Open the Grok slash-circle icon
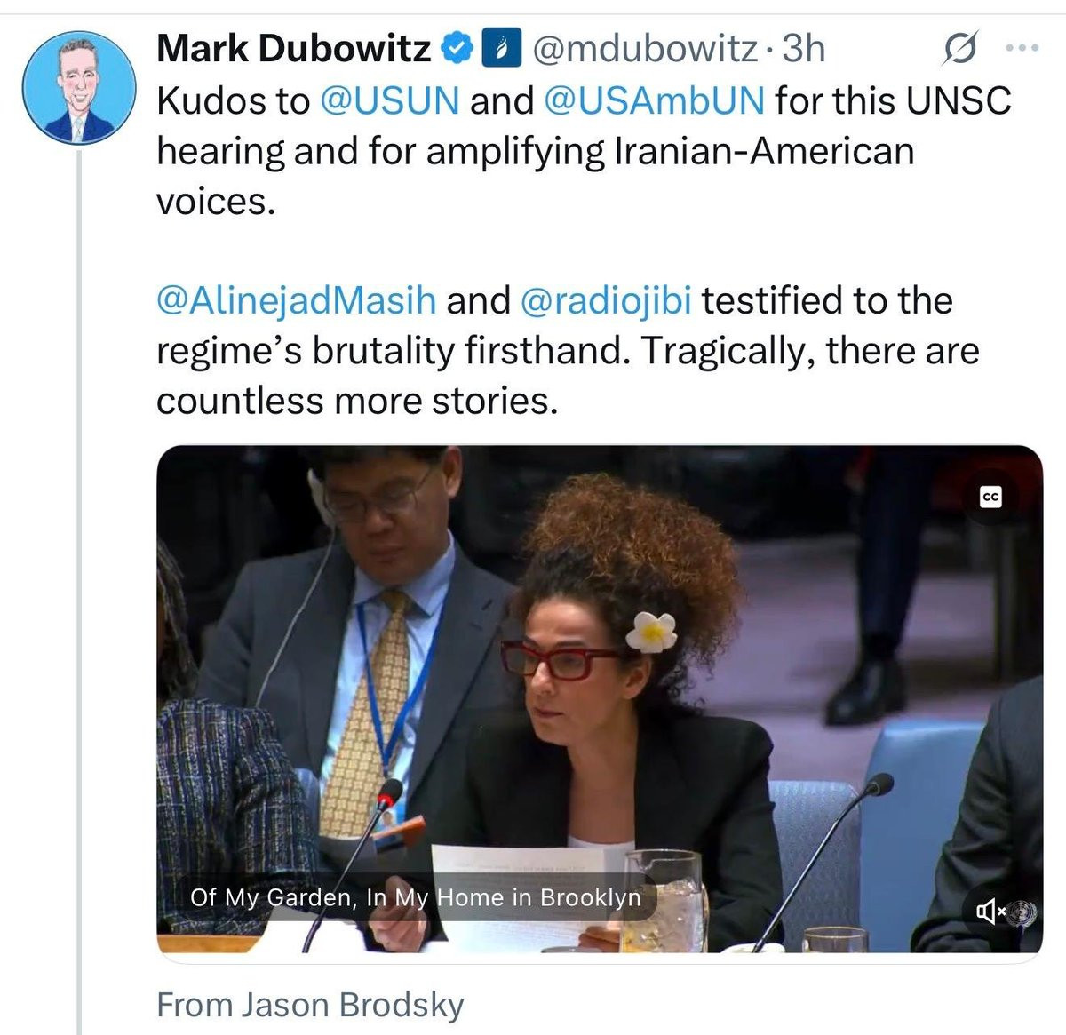 pos(959,50)
